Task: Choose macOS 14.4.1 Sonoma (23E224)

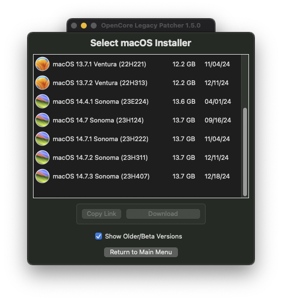Action: pyautogui.click(x=138, y=101)
